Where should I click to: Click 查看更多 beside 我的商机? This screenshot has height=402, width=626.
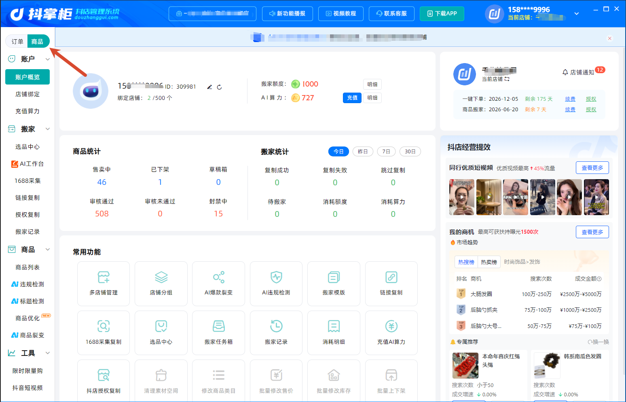pyautogui.click(x=592, y=232)
